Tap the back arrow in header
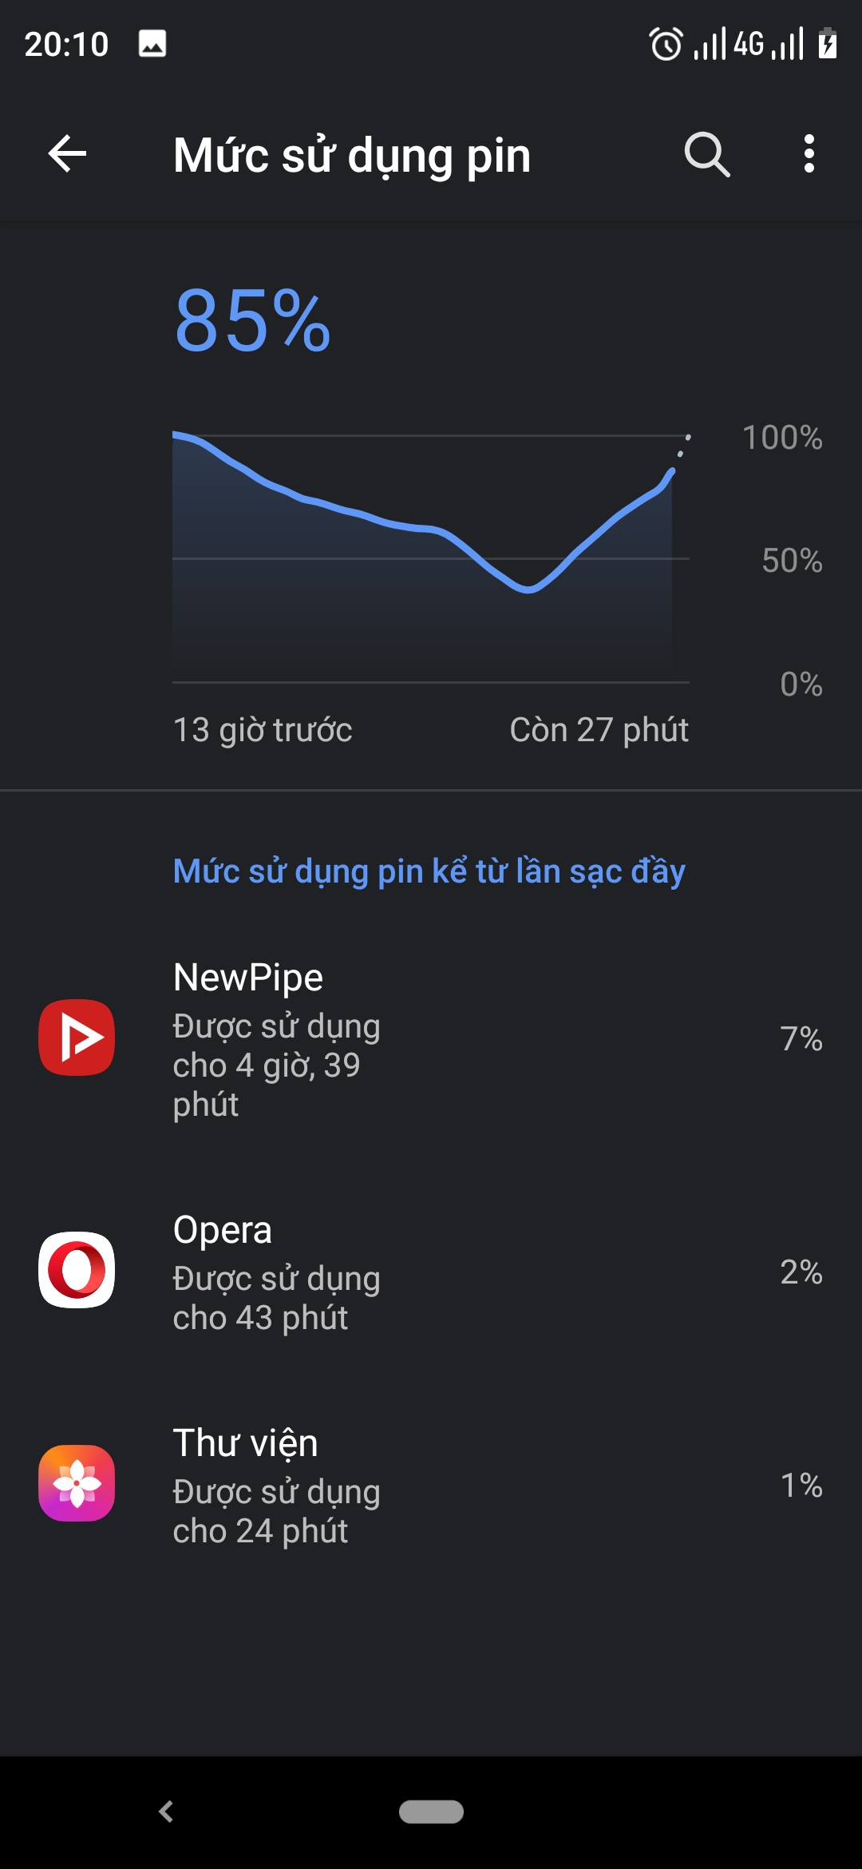The height and width of the screenshot is (1869, 862). (67, 153)
